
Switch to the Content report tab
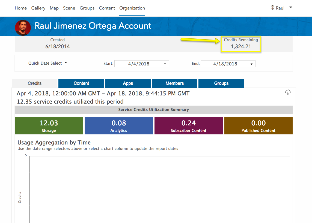click(x=81, y=83)
